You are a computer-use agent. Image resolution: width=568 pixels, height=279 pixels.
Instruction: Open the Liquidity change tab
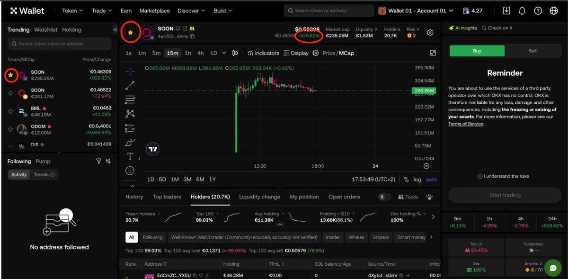tap(259, 197)
